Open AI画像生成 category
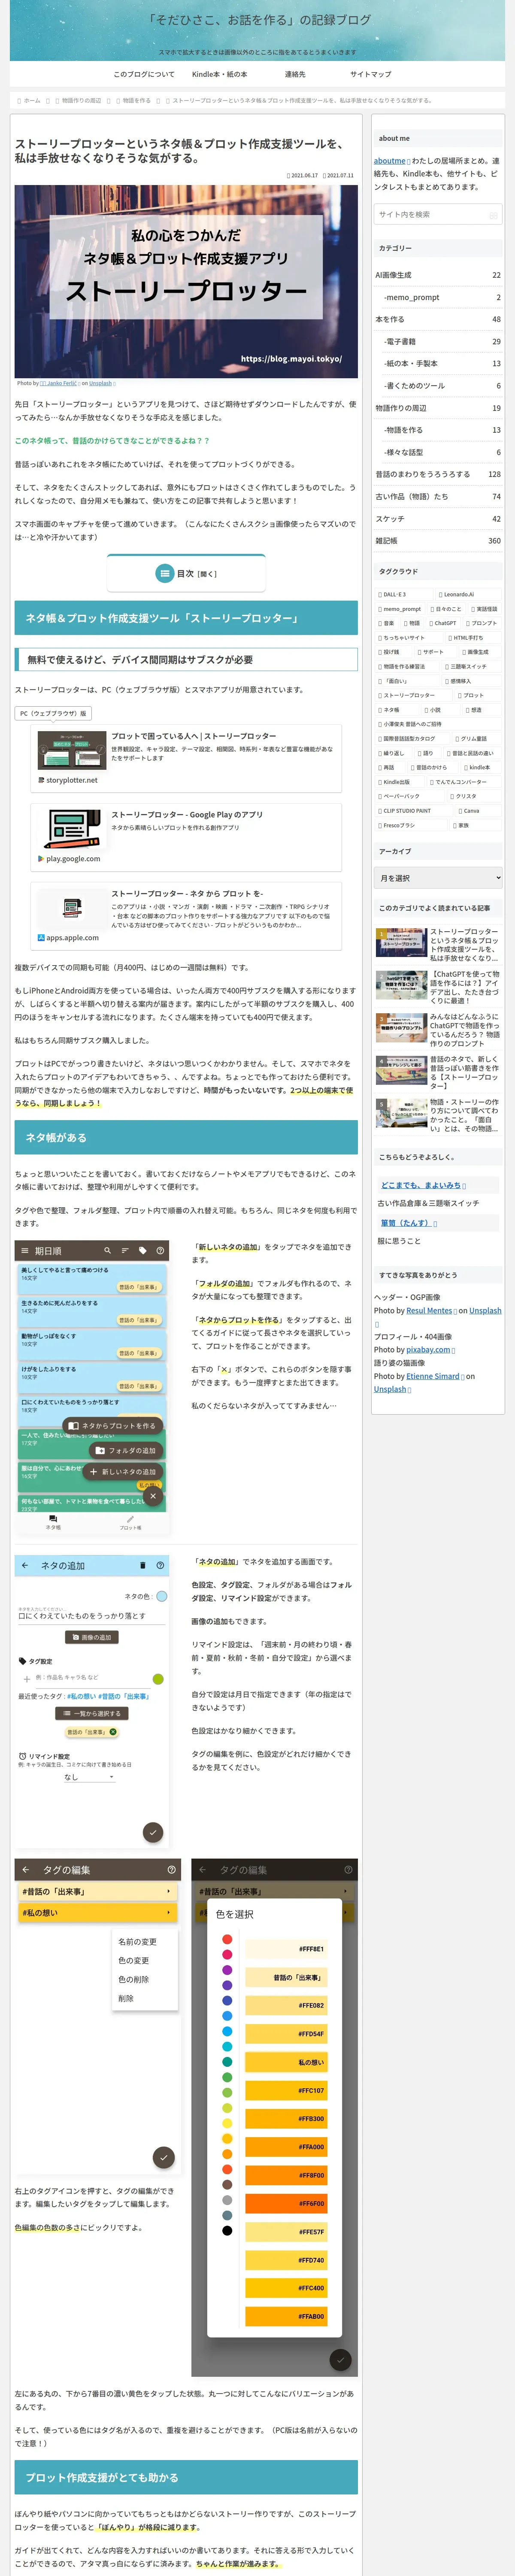 coord(438,275)
